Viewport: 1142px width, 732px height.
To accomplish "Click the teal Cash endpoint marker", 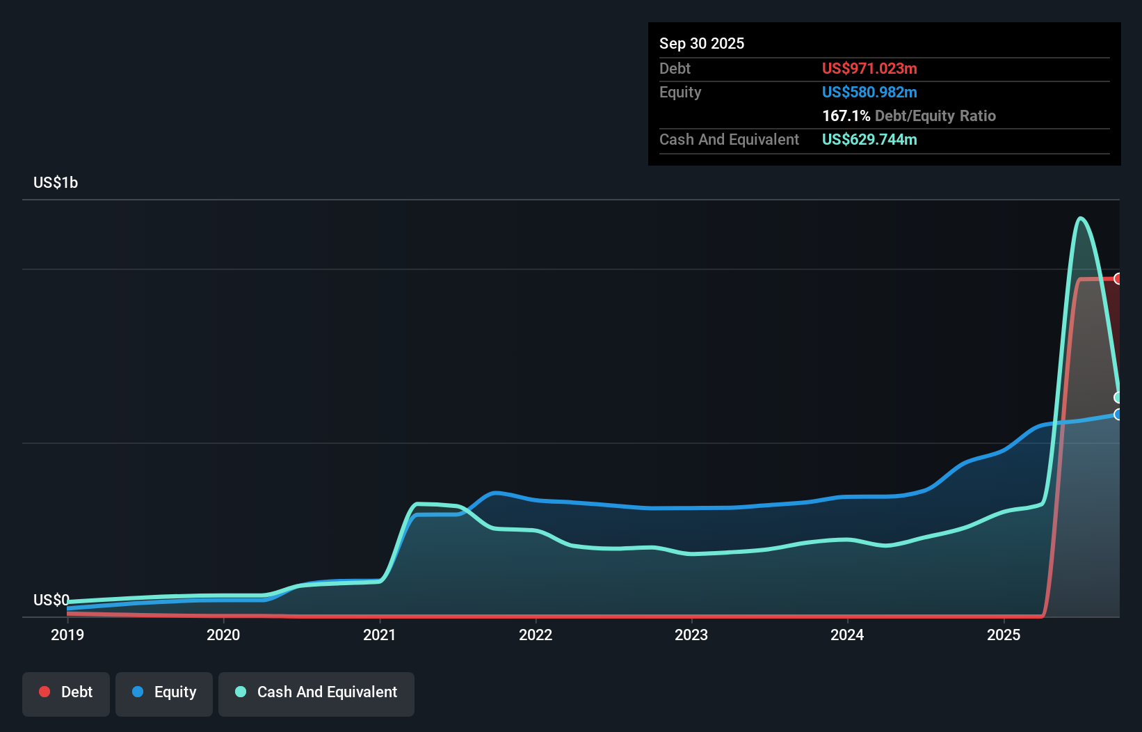I will (x=1118, y=397).
